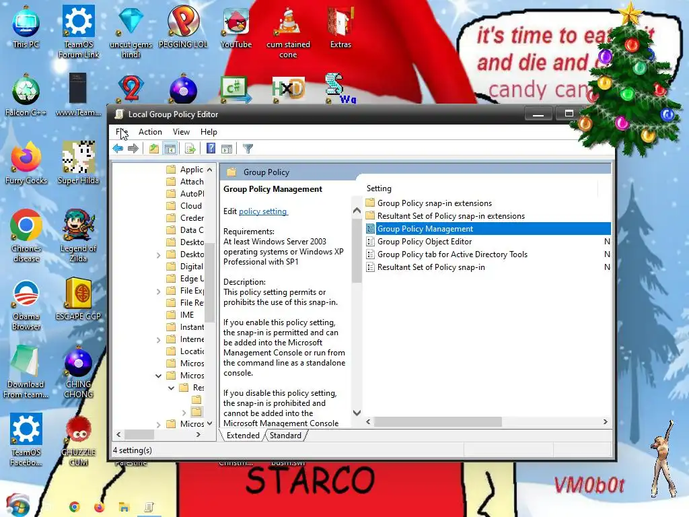This screenshot has width=689, height=517.
Task: Select Group Policy tab for Active Directory Tools
Action: click(x=452, y=254)
